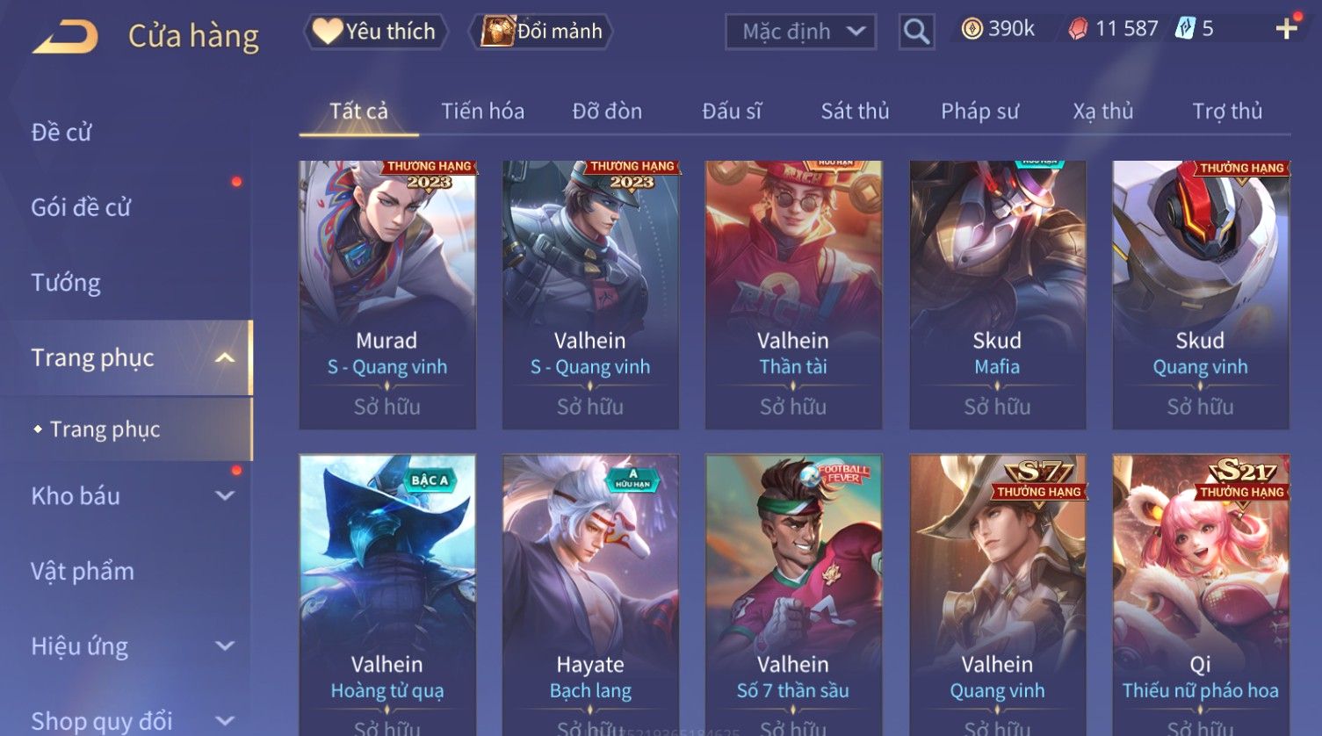Screen dimensions: 1322x736
Task: Tap the back arrow icon
Action: point(65,37)
